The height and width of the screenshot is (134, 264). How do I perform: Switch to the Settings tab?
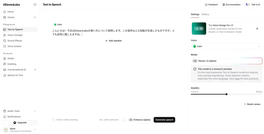[x=195, y=14]
